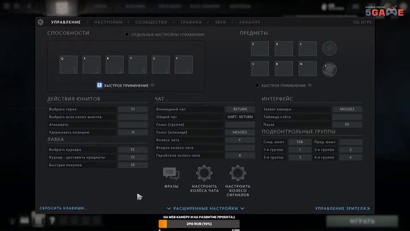This screenshot has width=410, height=231.
Task: Click the question mark icon in bottom bar
Action: [x=53, y=221]
